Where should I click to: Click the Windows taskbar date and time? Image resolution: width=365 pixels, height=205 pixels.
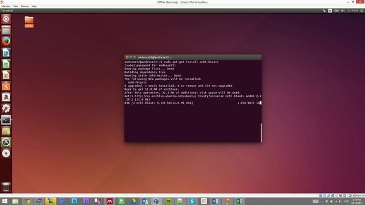pyautogui.click(x=357, y=201)
